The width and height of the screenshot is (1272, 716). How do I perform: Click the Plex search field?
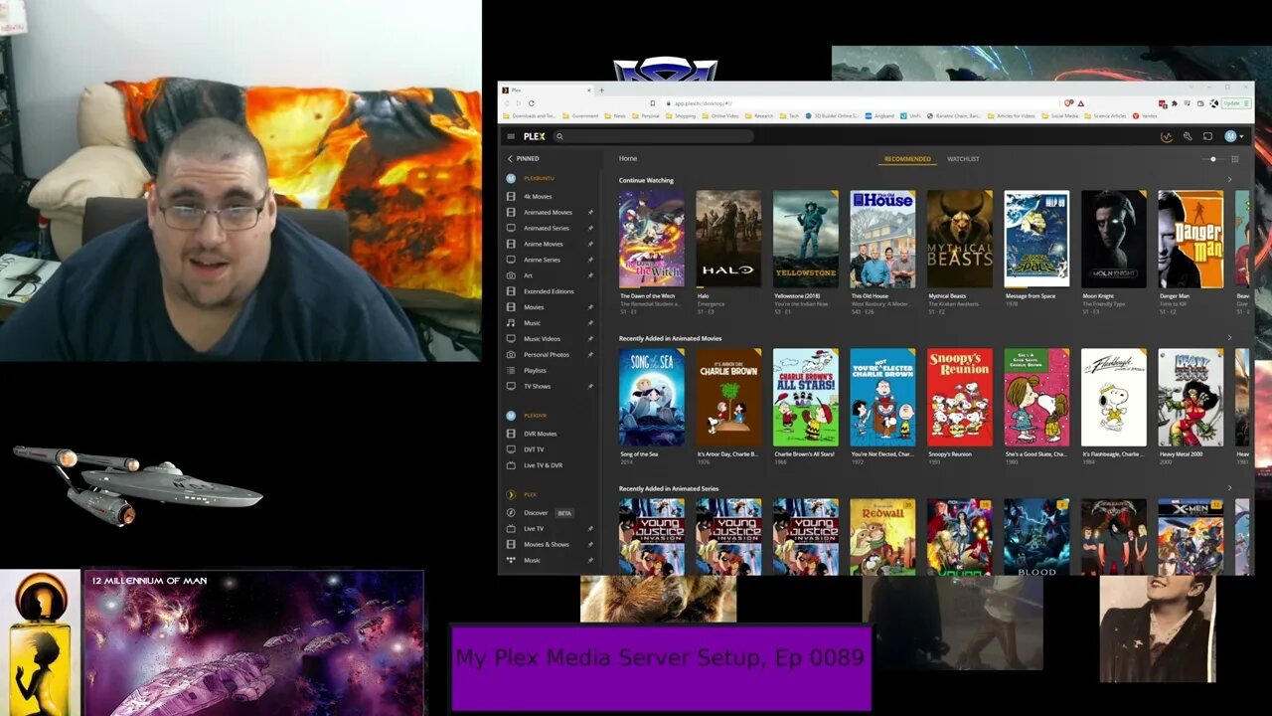(x=654, y=136)
